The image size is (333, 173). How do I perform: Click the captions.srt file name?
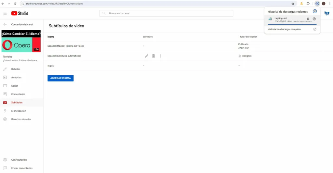coord(281,18)
